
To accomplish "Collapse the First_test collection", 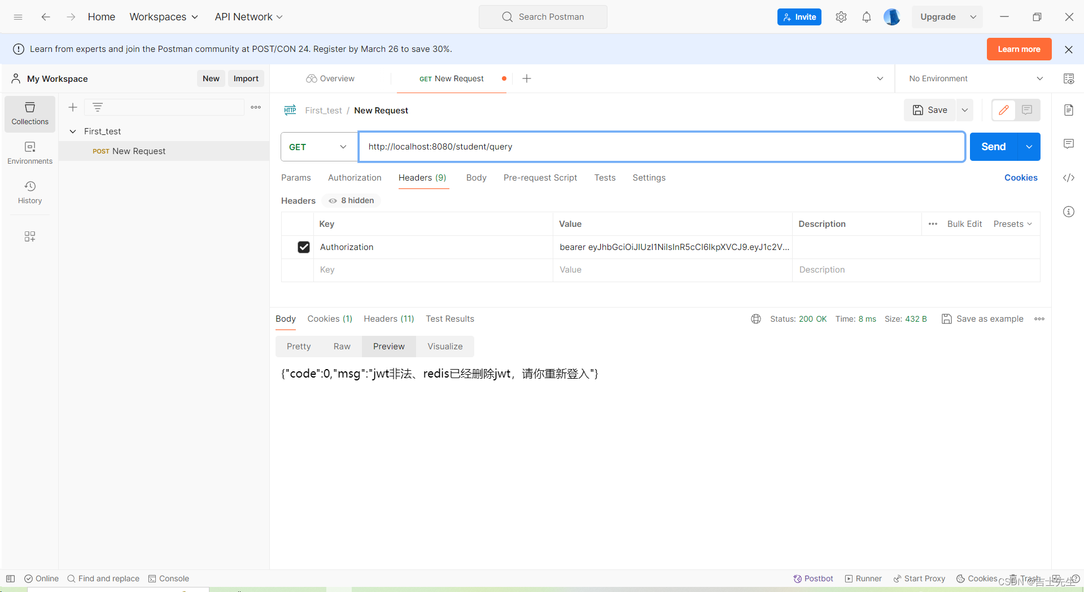I will tap(73, 131).
